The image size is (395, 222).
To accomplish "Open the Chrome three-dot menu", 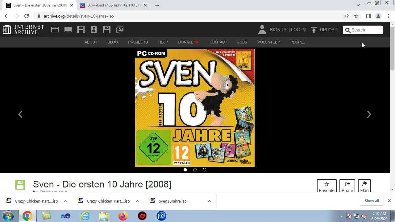I will (388, 16).
